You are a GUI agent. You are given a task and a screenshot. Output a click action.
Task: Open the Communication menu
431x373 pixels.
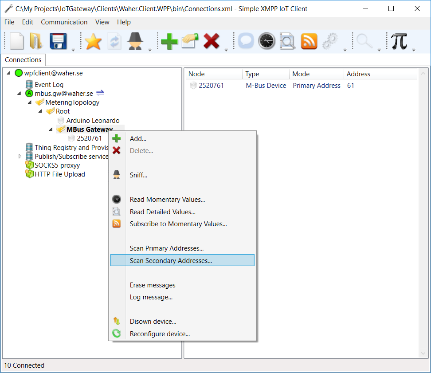pos(64,22)
